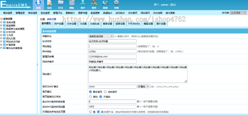Switch to the JS设置 tab
Screen dimensions: 248x115
(83, 24)
